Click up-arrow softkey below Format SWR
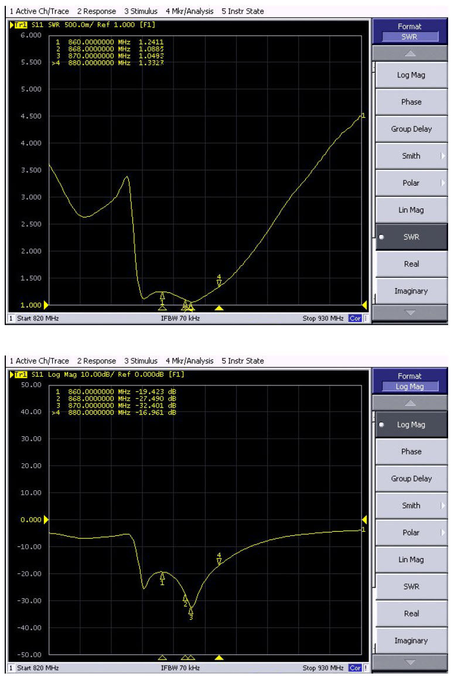Image resolution: width=454 pixels, height=680 pixels. pyautogui.click(x=411, y=53)
